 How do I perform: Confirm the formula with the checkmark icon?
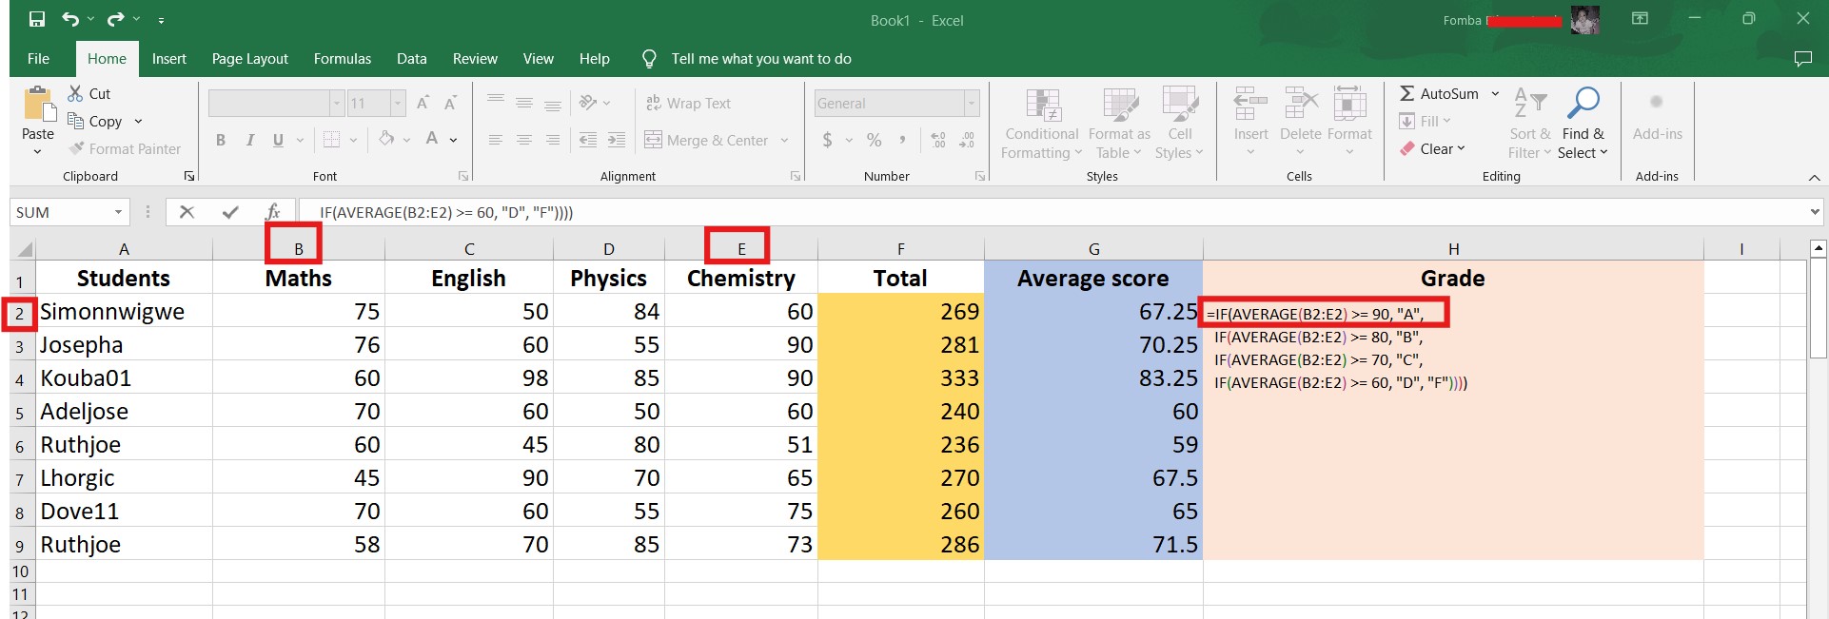click(230, 212)
